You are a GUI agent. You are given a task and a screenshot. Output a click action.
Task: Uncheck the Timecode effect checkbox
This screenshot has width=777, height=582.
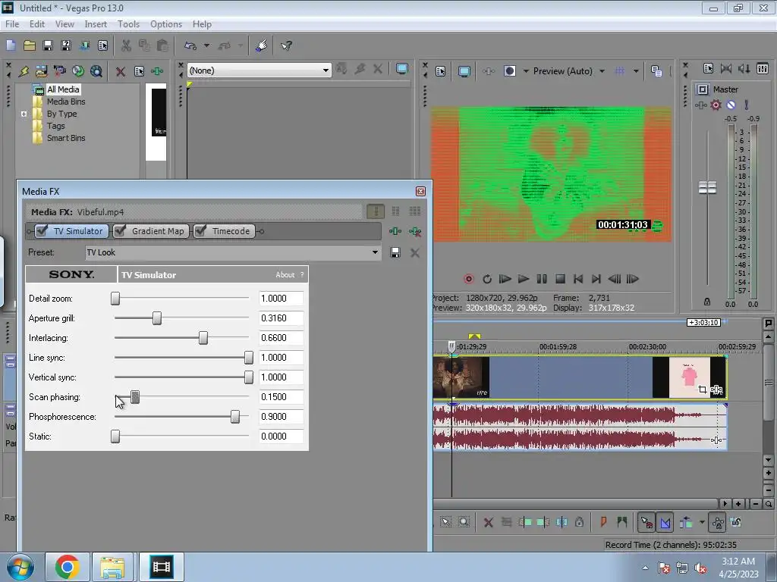pyautogui.click(x=200, y=230)
